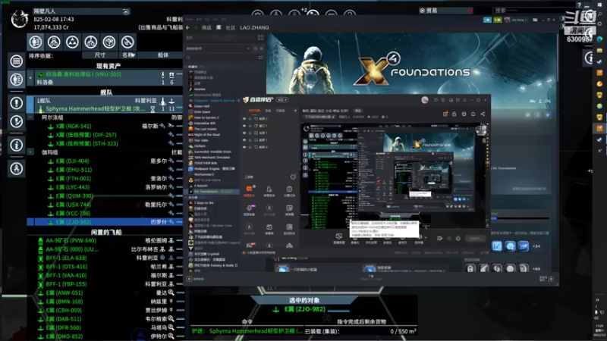Image resolution: width=607 pixels, height=341 pixels.
Task: Collapse the 1舰队 fleet row
Action: tap(30, 105)
